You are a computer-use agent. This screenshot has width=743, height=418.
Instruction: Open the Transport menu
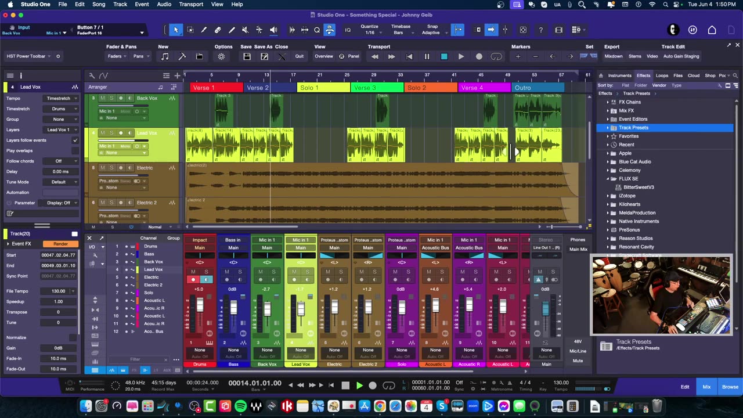pyautogui.click(x=191, y=4)
